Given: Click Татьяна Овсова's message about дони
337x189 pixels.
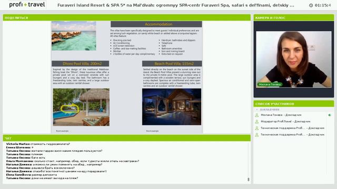Looking at the screenshot, I should coord(42,178).
